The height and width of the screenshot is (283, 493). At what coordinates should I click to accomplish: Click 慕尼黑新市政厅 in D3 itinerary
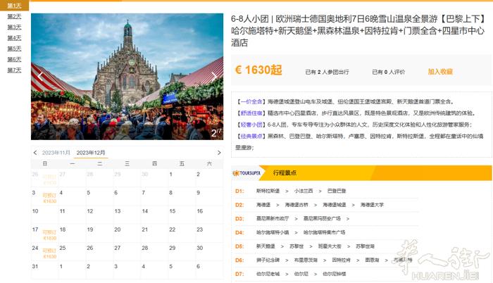[x=273, y=218]
